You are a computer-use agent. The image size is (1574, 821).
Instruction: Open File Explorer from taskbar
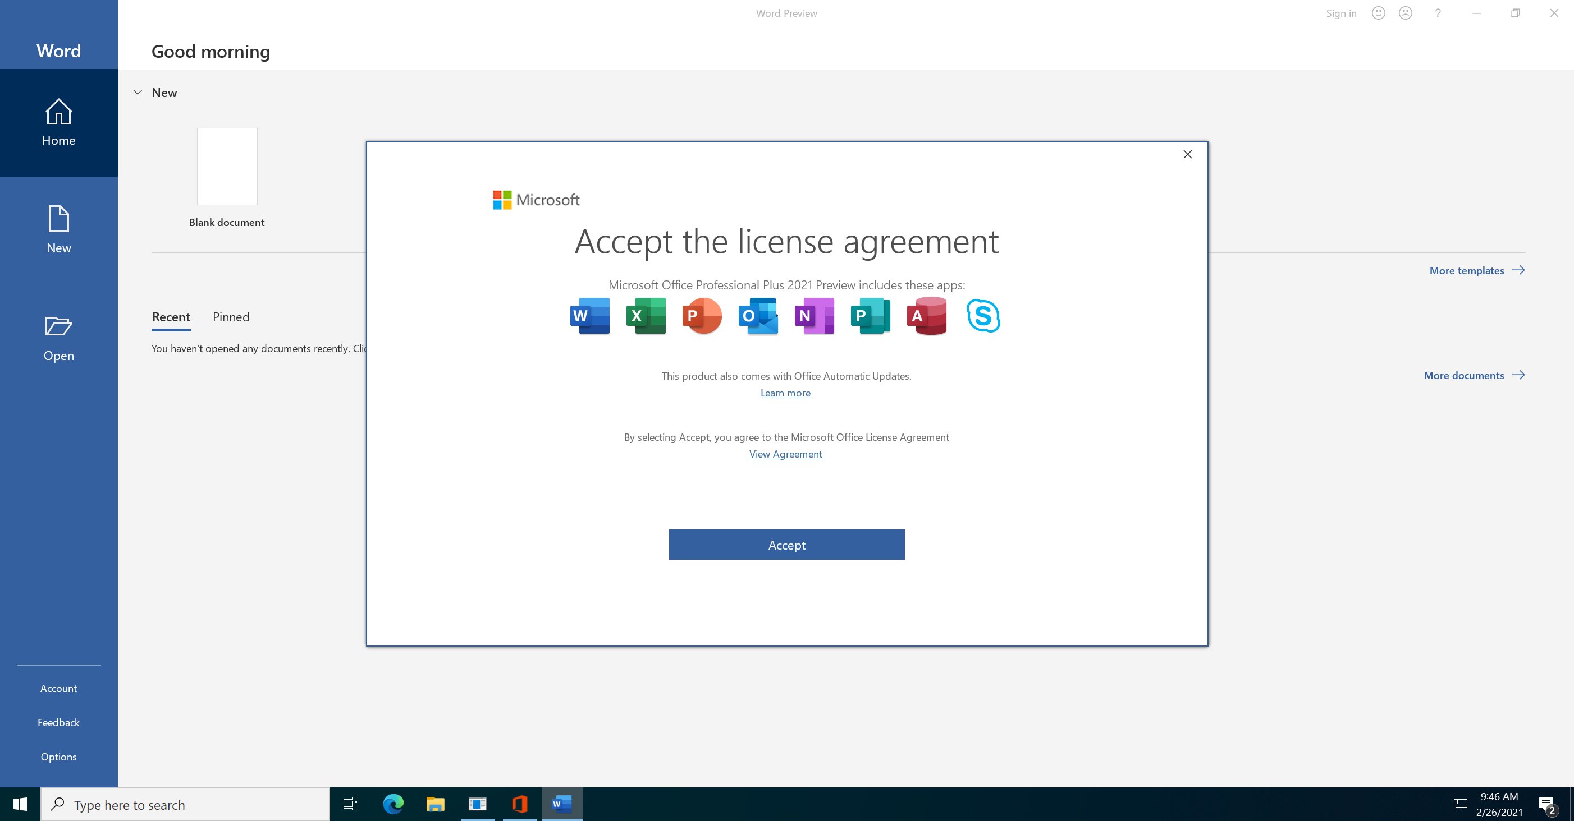pyautogui.click(x=435, y=804)
